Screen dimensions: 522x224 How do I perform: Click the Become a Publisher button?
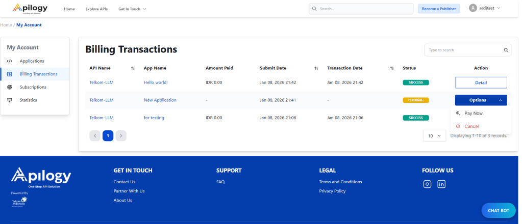(x=439, y=9)
